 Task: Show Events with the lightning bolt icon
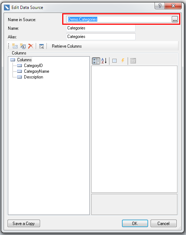tap(123, 61)
